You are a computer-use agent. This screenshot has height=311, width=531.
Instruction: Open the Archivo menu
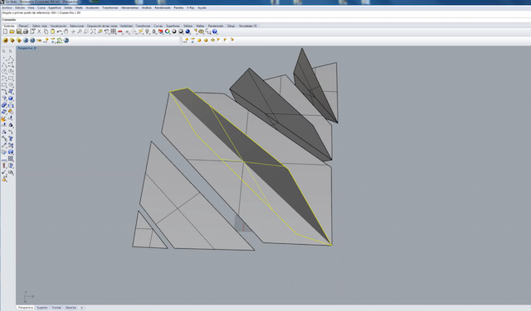click(x=7, y=7)
